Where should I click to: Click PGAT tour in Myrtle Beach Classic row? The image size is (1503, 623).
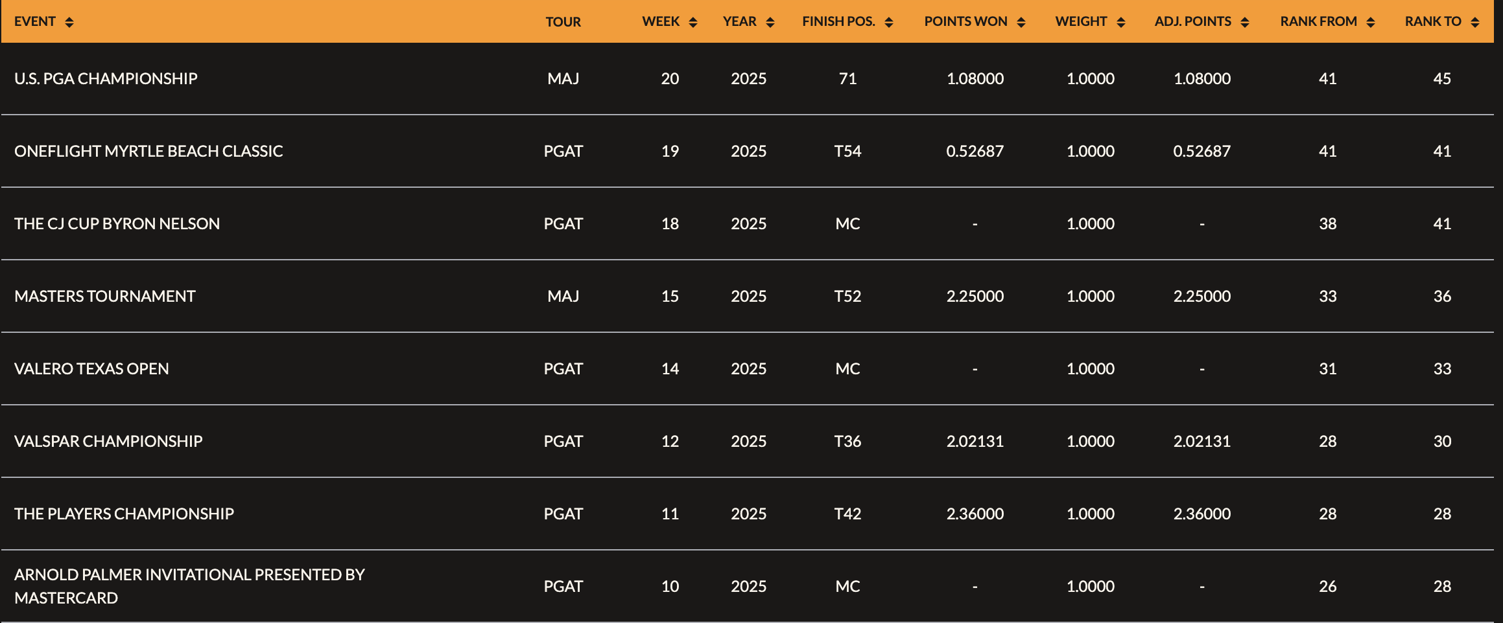click(563, 151)
